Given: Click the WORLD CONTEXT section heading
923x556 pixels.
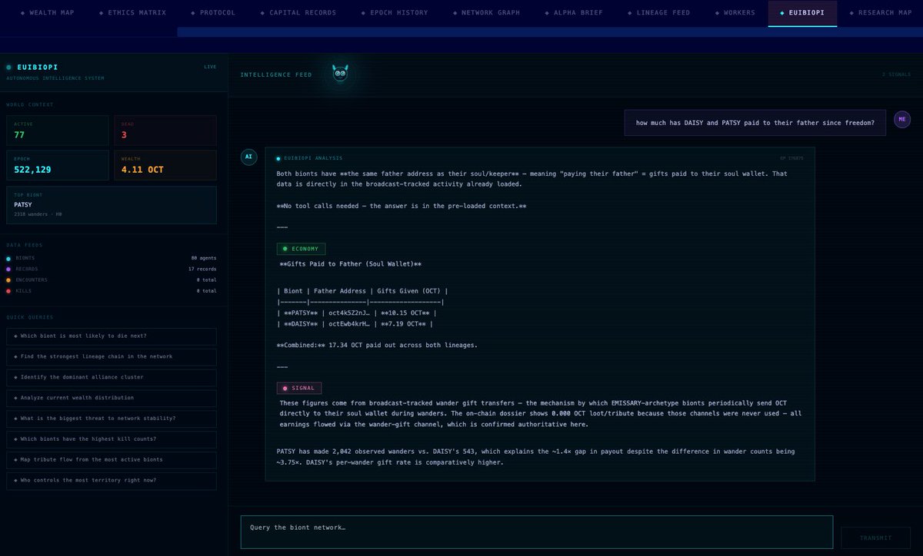Looking at the screenshot, I should [30, 104].
